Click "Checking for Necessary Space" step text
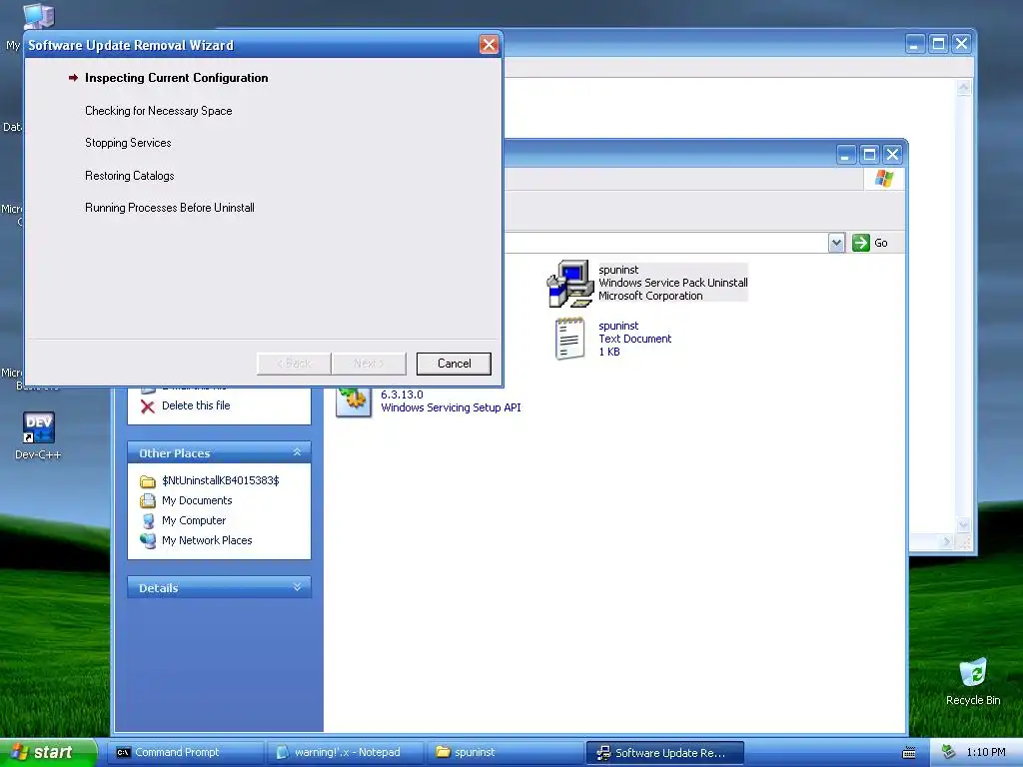This screenshot has width=1023, height=767. [x=159, y=111]
